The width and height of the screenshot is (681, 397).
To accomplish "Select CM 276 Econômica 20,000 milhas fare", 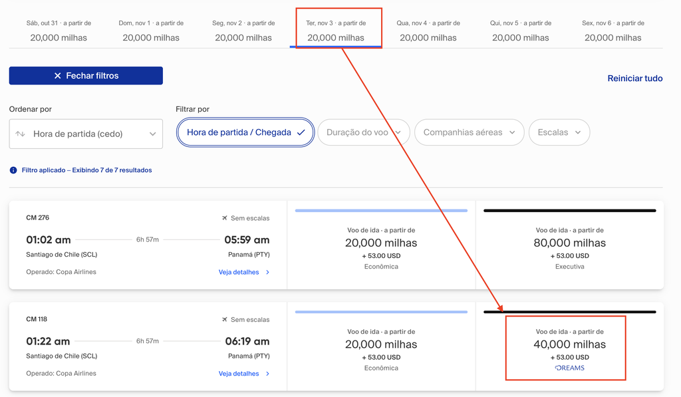I will click(381, 245).
